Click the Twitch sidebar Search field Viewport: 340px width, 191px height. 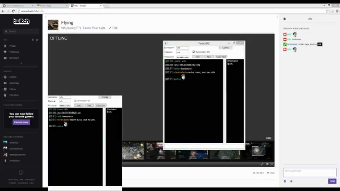click(x=21, y=31)
